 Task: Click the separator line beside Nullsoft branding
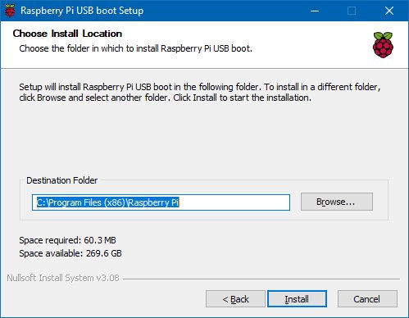click(x=261, y=279)
